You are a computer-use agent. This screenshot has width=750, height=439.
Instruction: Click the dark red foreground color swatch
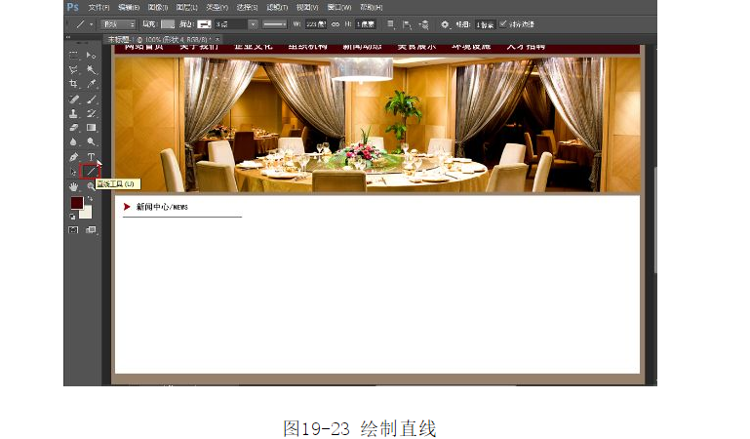coord(77,202)
